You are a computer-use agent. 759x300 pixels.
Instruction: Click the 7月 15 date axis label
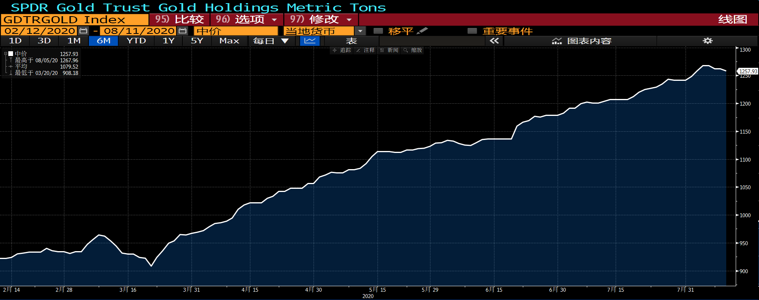click(616, 290)
